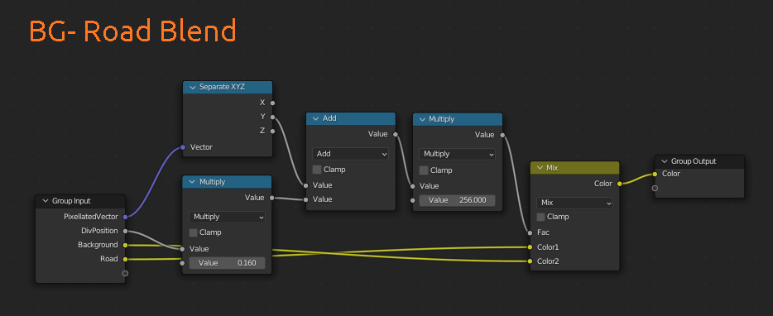Click the second Value input socket of Add
773x316 pixels.
[305, 199]
